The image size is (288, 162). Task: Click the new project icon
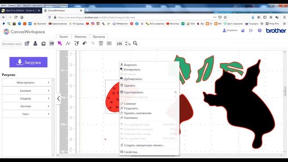[x=27, y=44]
